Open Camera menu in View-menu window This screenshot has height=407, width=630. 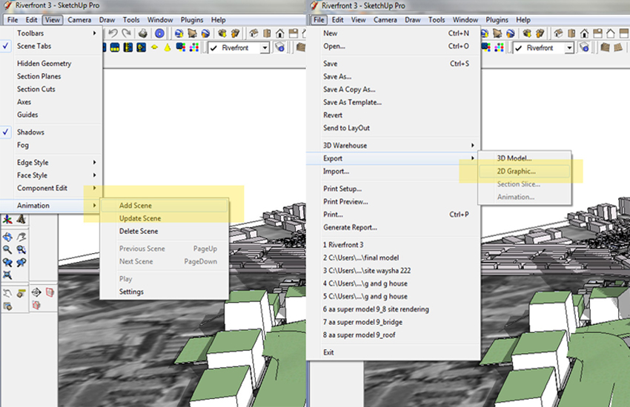(79, 20)
